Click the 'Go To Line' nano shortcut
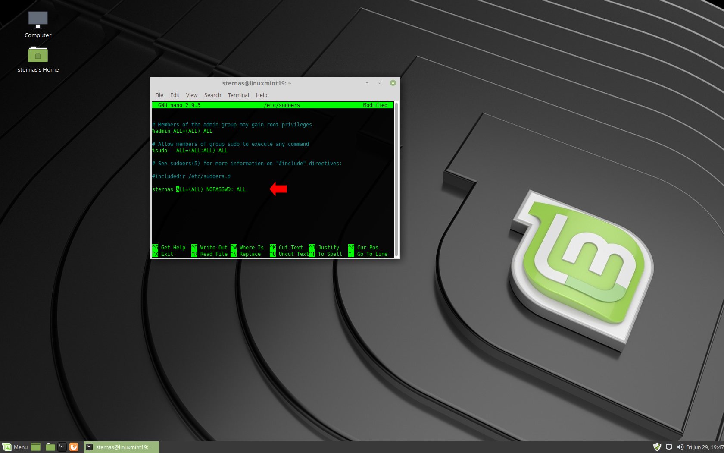This screenshot has height=453, width=724. click(368, 254)
